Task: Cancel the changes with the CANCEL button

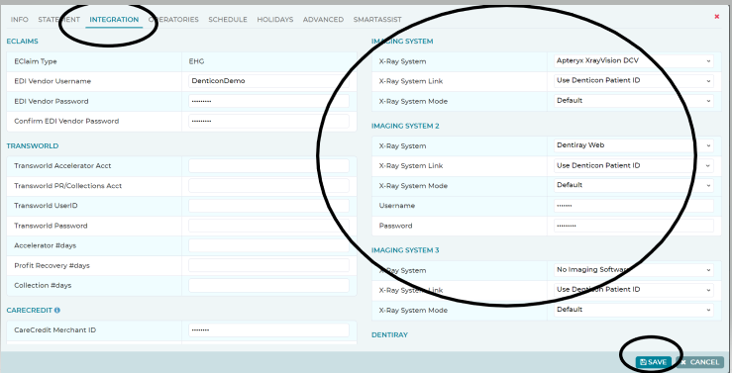Action: point(699,362)
